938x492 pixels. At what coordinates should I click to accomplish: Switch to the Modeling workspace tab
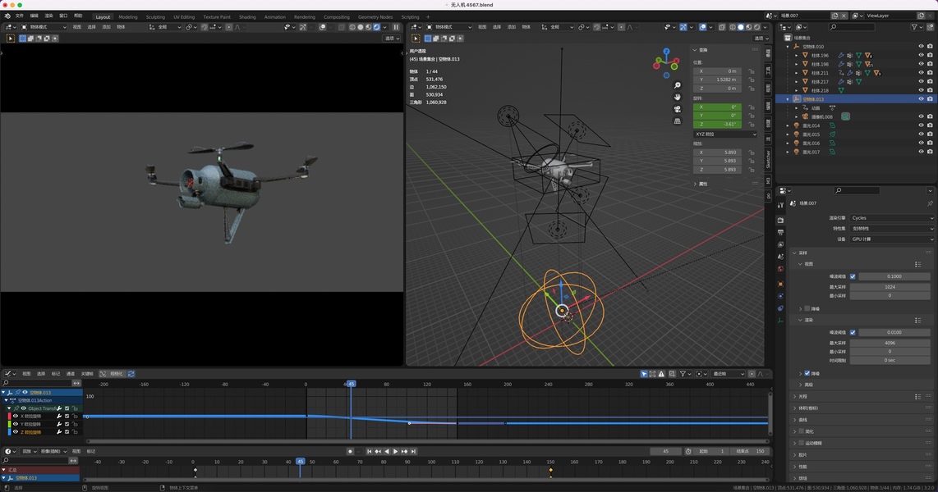point(127,16)
